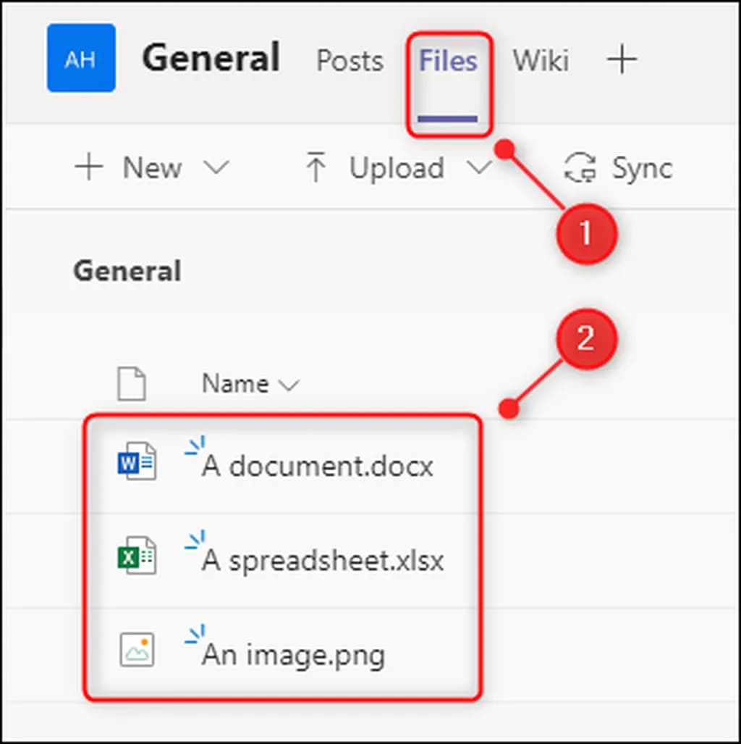Image resolution: width=741 pixels, height=744 pixels.
Task: Click the plus icon to add a tab
Action: coord(622,59)
